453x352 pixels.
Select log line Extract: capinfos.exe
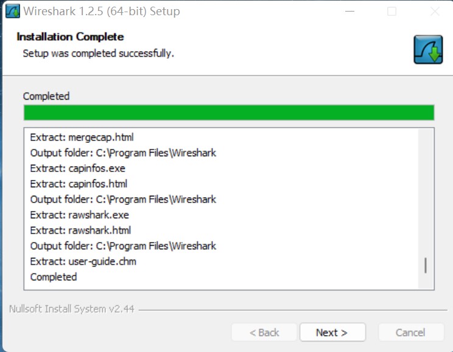tap(77, 168)
